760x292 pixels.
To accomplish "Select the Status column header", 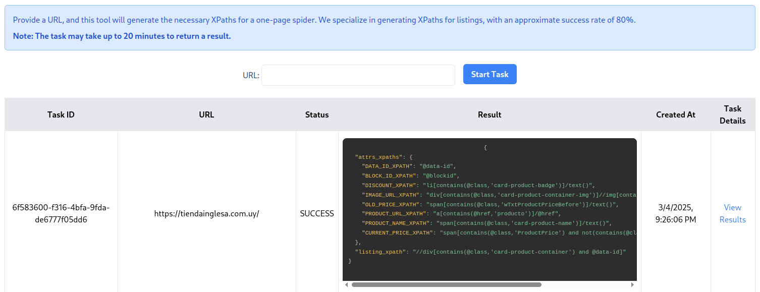I will click(x=317, y=114).
